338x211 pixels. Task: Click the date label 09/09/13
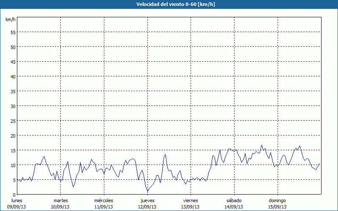(17, 207)
